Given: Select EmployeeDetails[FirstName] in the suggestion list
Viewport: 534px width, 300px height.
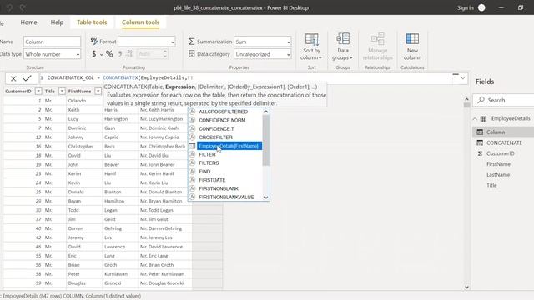Looking at the screenshot, I should (229, 146).
